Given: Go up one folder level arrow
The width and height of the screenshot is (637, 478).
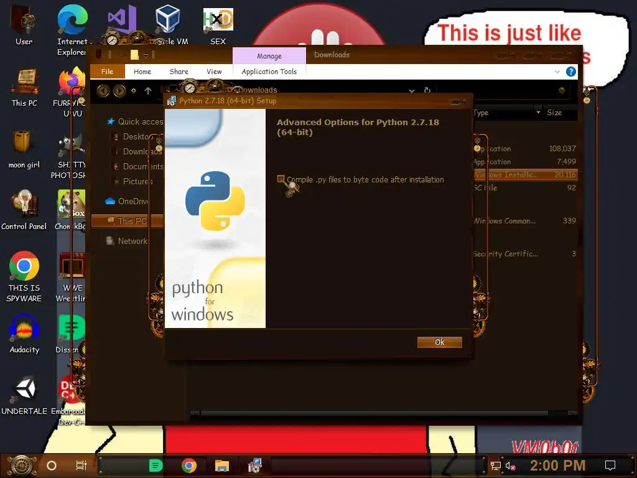Looking at the screenshot, I should pyautogui.click(x=148, y=91).
